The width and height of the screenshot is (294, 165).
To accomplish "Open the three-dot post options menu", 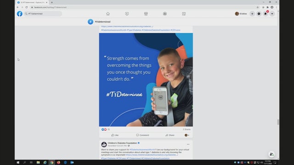I will coord(188,144).
